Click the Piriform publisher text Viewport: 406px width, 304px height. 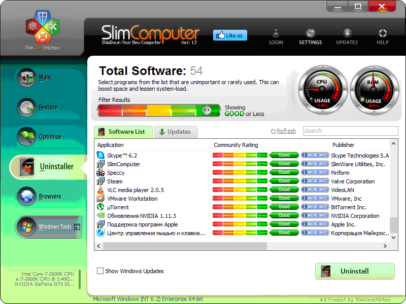[x=340, y=173]
